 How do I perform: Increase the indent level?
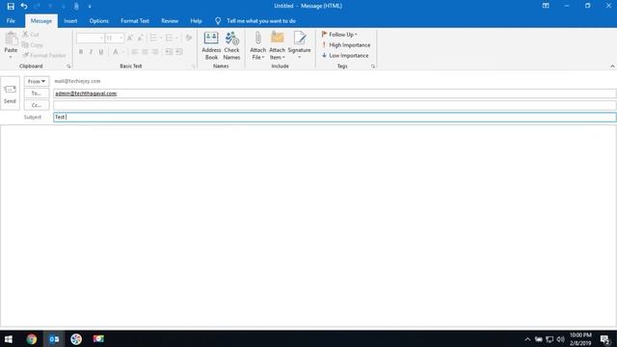point(178,51)
